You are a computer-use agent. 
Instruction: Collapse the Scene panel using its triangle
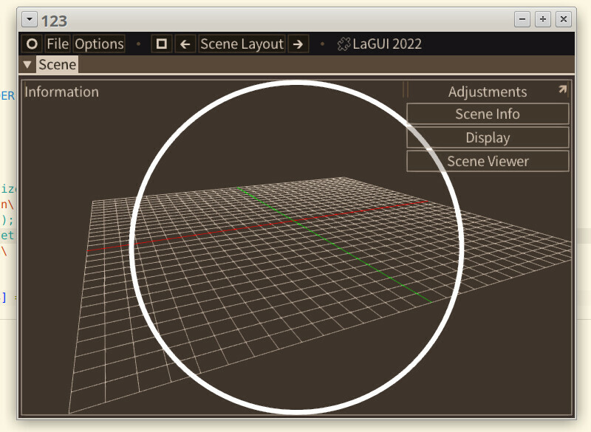point(28,65)
